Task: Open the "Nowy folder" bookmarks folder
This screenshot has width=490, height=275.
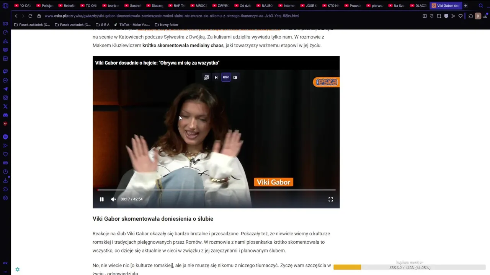Action: coord(167,25)
